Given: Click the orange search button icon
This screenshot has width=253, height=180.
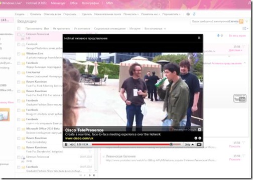Looking at the screenshot, I should pyautogui.click(x=241, y=21).
